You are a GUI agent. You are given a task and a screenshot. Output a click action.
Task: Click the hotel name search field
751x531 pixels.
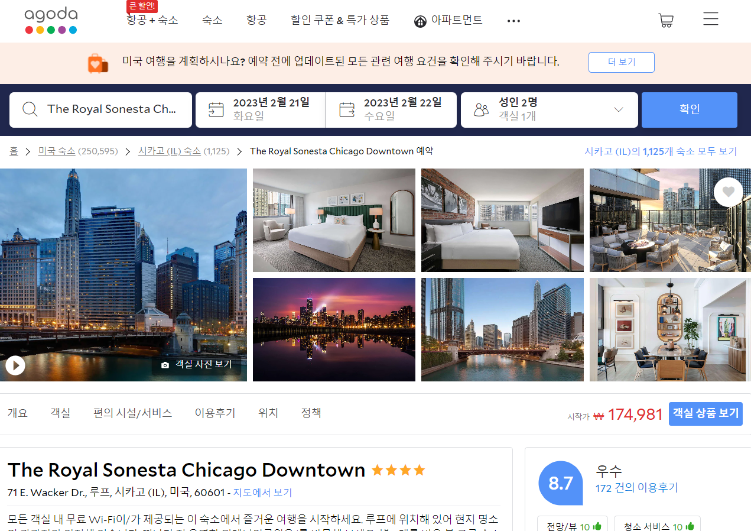(x=100, y=110)
